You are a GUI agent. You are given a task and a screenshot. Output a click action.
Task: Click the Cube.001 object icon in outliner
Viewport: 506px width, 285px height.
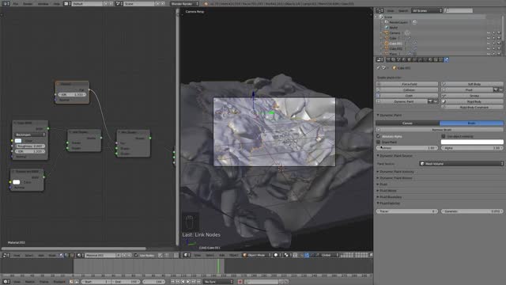(x=387, y=44)
